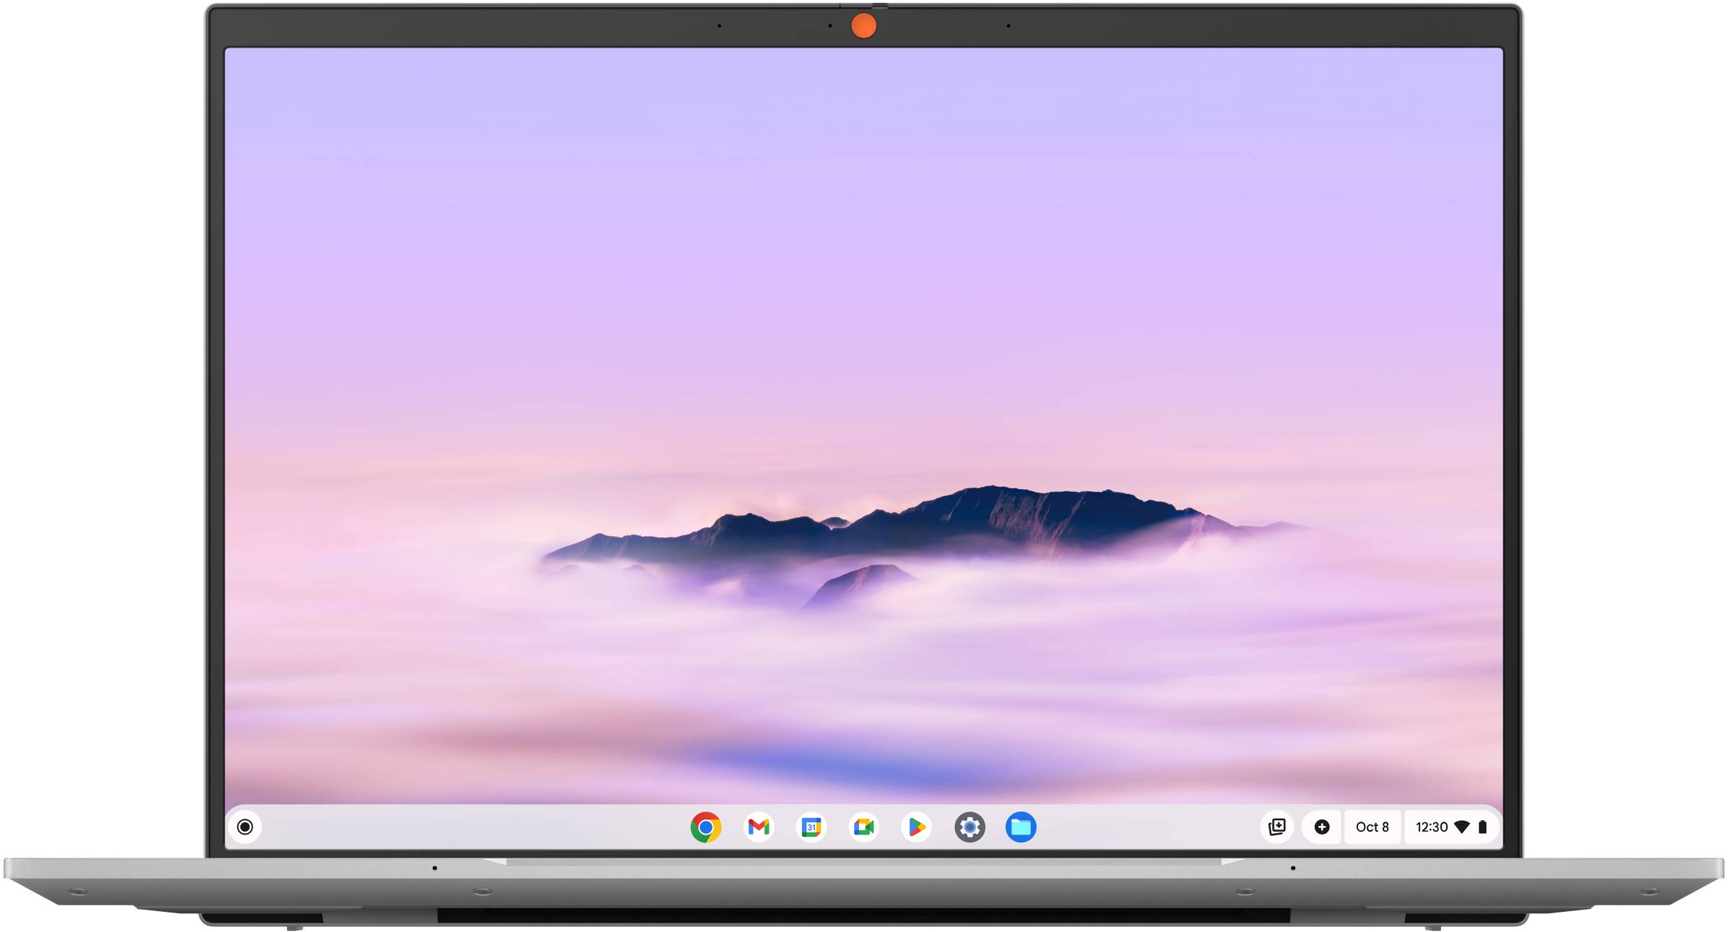Open the Settings gear app
Screen dimensions: 1728x932
tap(969, 827)
